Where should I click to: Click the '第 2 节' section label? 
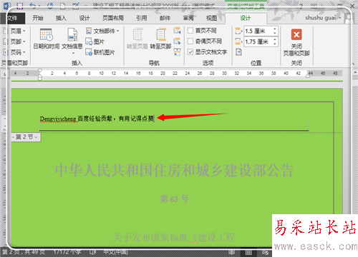[x=26, y=137]
